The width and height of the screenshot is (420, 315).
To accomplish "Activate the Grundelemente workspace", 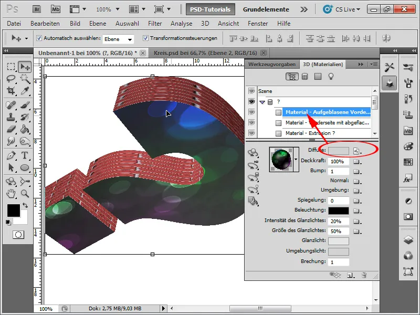I will tap(266, 9).
